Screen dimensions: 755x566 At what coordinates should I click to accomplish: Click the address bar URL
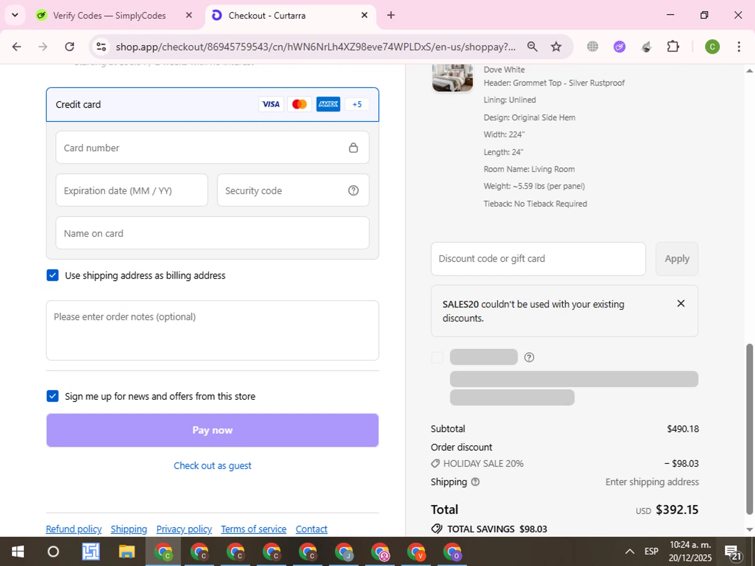pyautogui.click(x=316, y=47)
